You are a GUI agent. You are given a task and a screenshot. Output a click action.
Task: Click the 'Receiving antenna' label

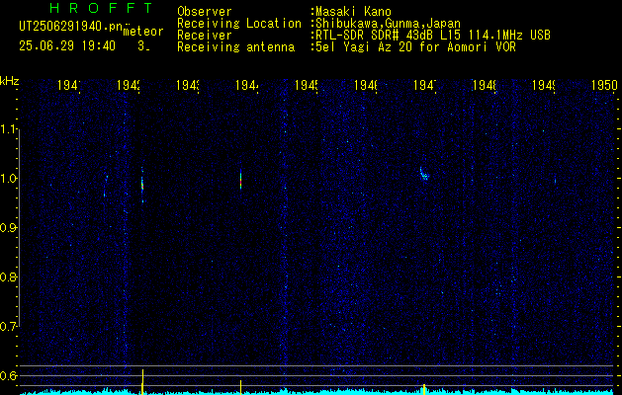point(236,47)
